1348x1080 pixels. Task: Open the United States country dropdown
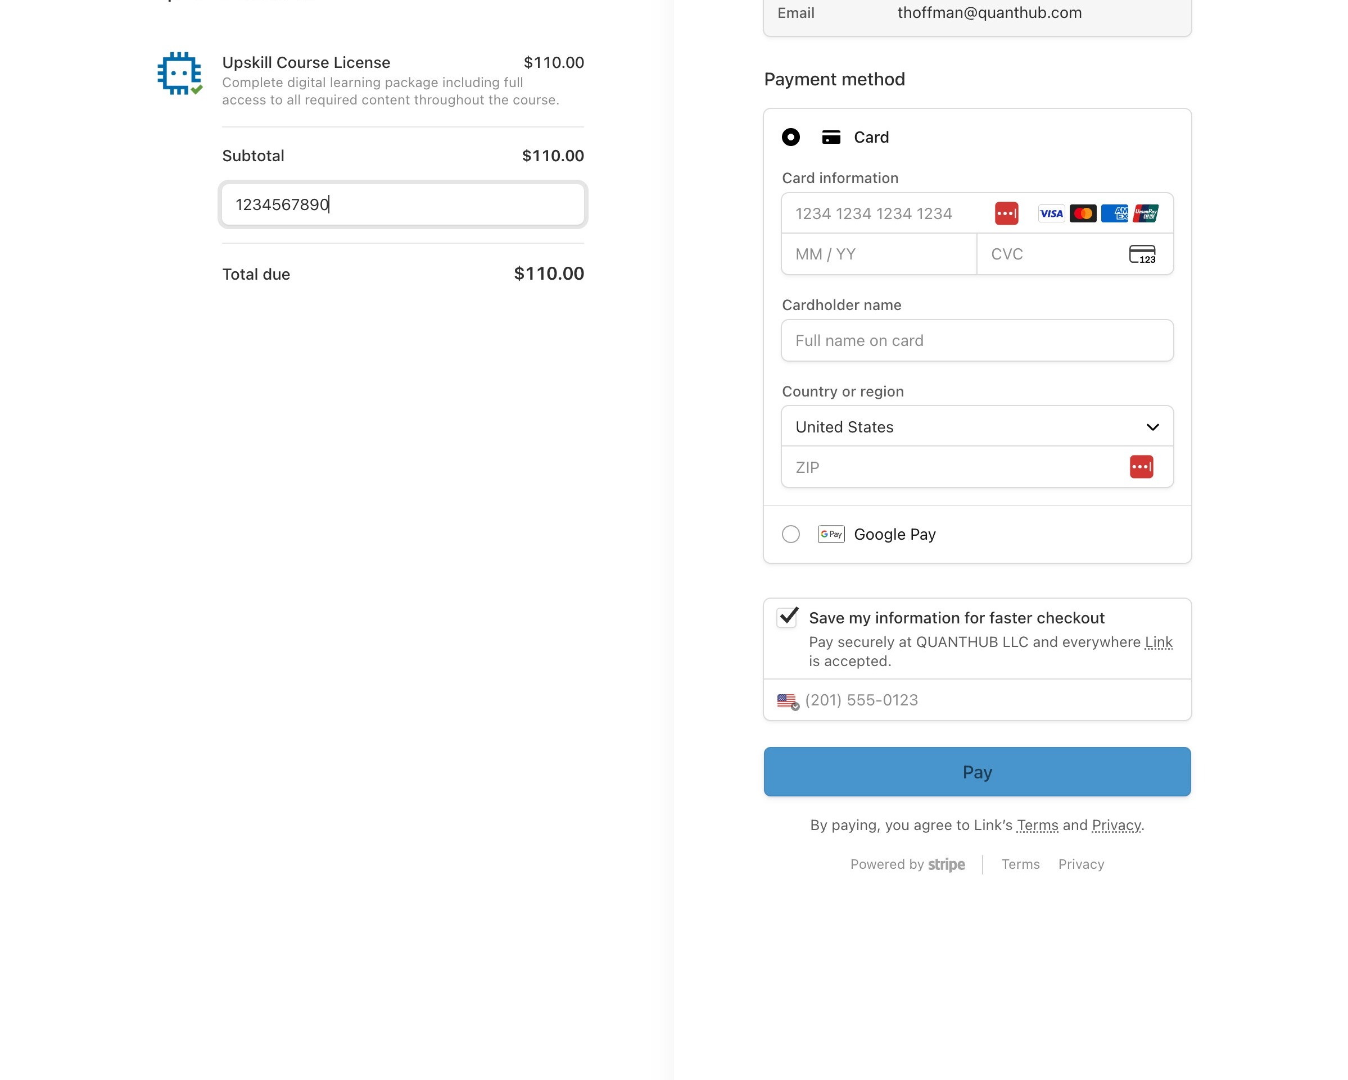click(x=976, y=427)
